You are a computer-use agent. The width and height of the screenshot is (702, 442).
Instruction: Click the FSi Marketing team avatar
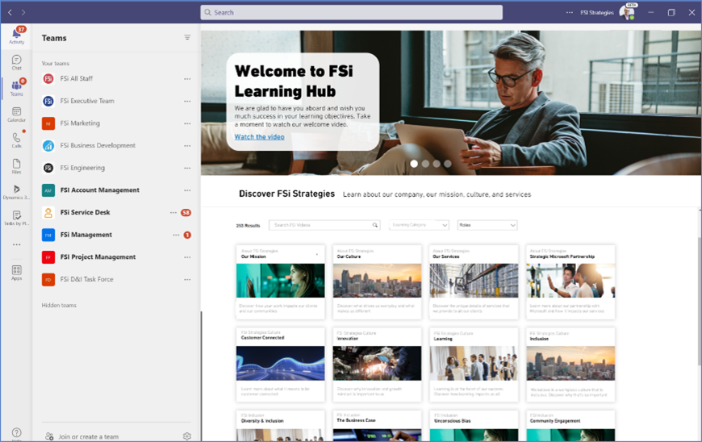(x=48, y=123)
